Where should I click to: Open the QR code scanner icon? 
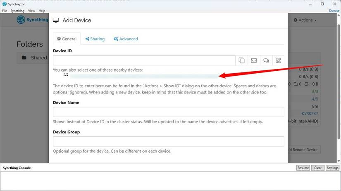(278, 61)
